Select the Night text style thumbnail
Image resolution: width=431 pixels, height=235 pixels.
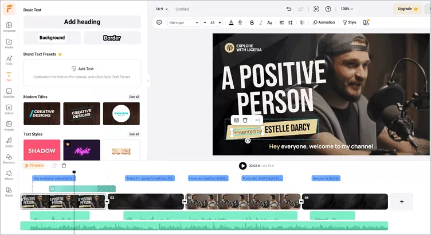[x=81, y=150]
